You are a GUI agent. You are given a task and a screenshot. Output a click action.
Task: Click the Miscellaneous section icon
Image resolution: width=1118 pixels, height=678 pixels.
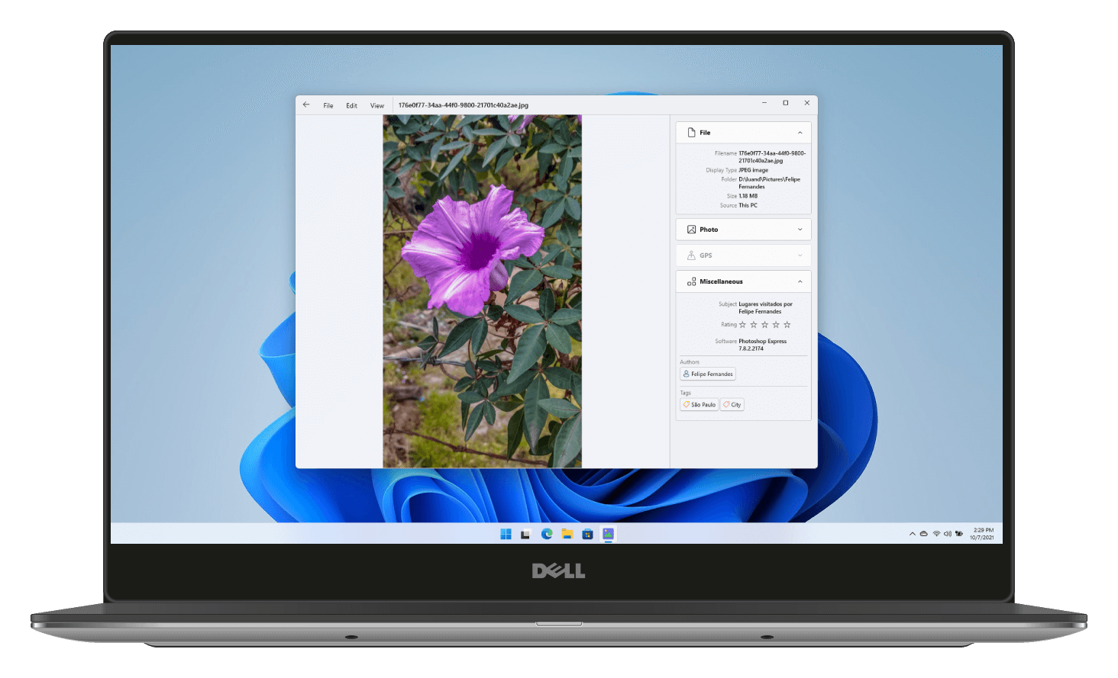click(x=692, y=281)
